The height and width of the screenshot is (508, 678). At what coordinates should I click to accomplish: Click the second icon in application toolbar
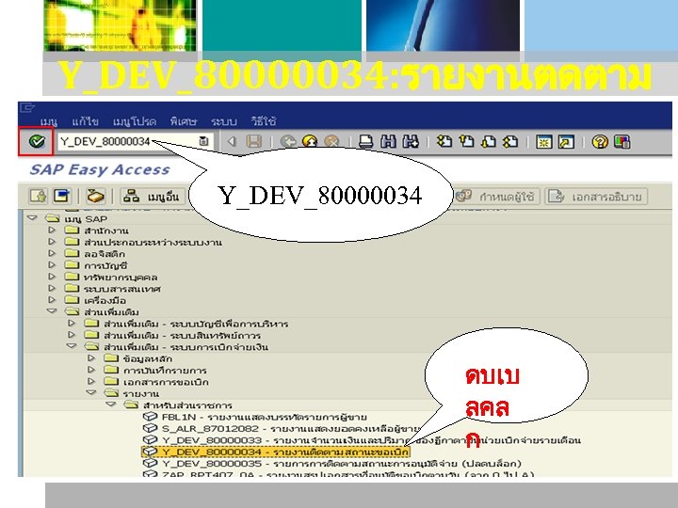tap(62, 196)
